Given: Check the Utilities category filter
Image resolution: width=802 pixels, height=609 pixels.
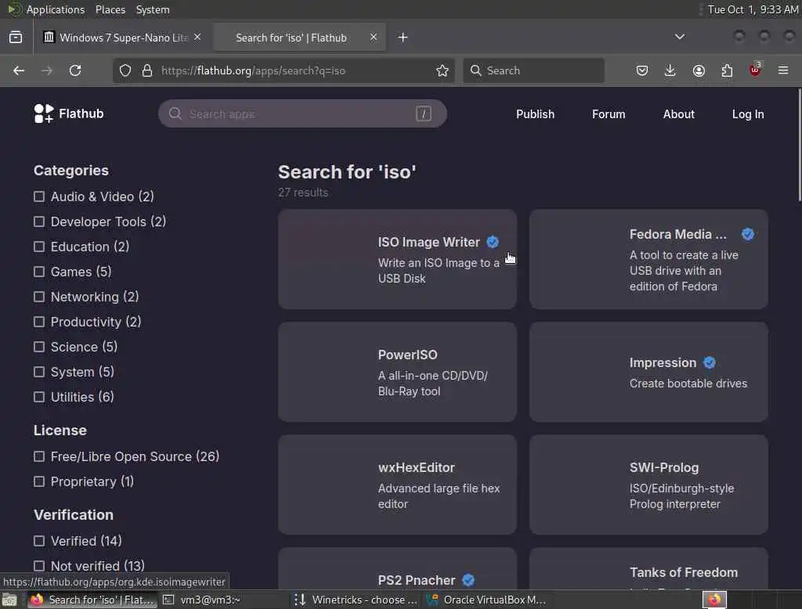Looking at the screenshot, I should [39, 397].
